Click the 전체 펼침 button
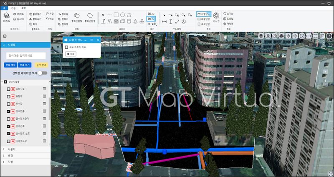Screen dimensions: 334x177 [10, 65]
